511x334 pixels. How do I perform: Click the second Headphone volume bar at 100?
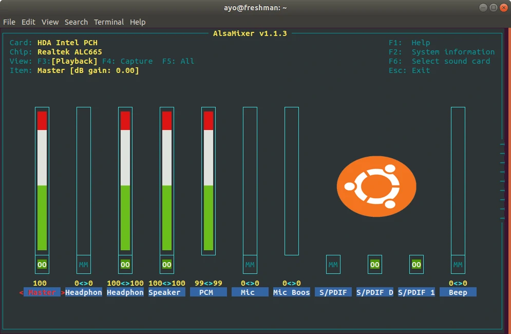125,181
